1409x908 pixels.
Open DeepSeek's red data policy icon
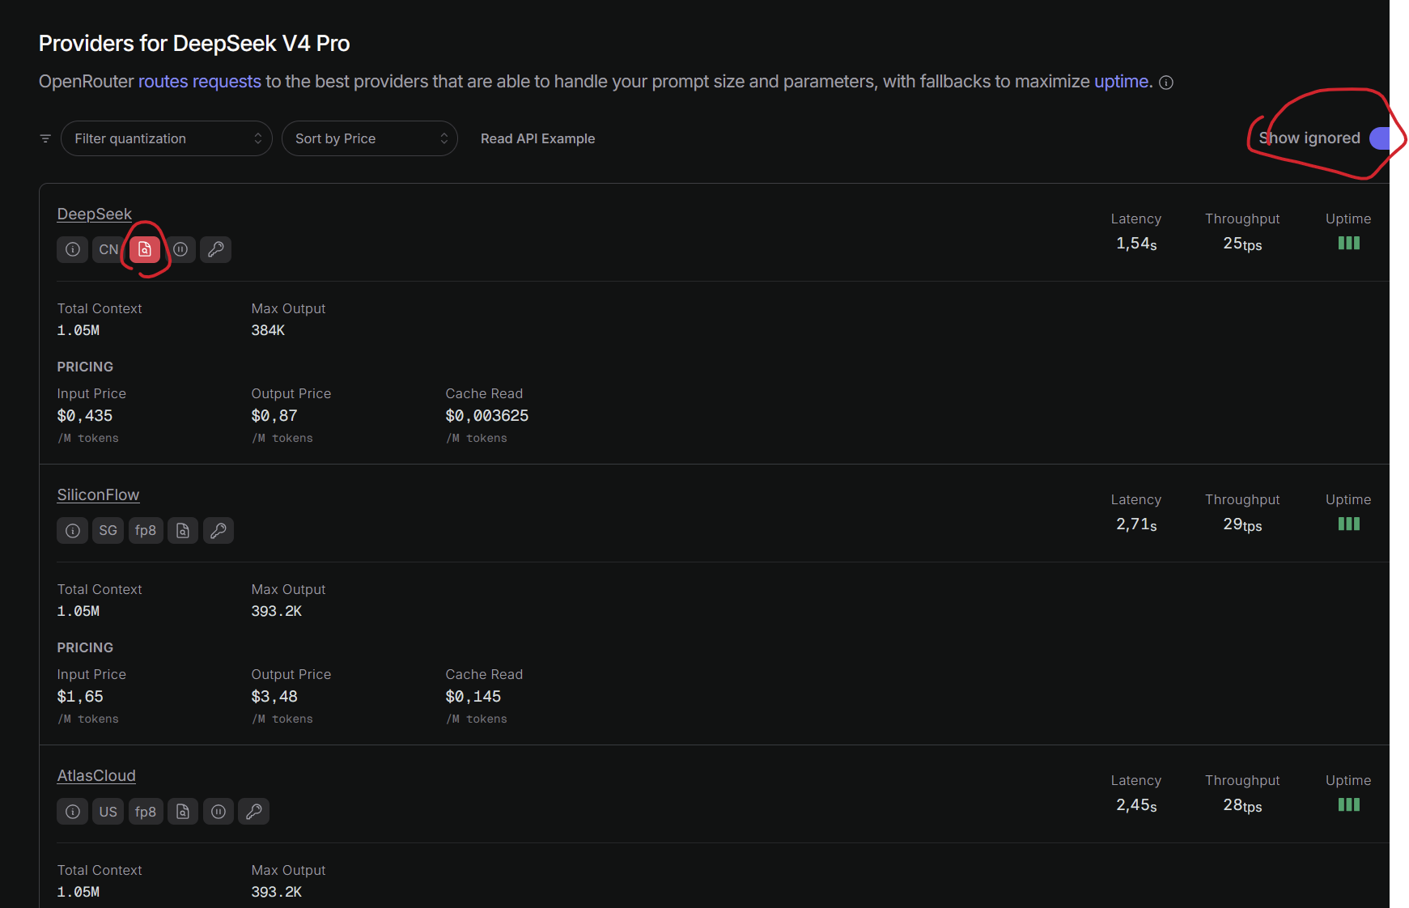pyautogui.click(x=145, y=249)
